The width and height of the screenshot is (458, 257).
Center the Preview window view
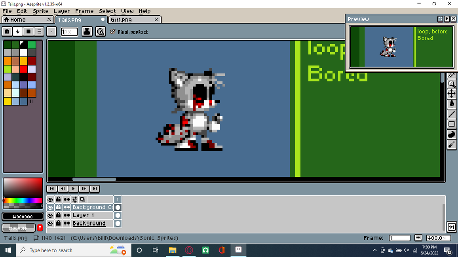pos(440,19)
